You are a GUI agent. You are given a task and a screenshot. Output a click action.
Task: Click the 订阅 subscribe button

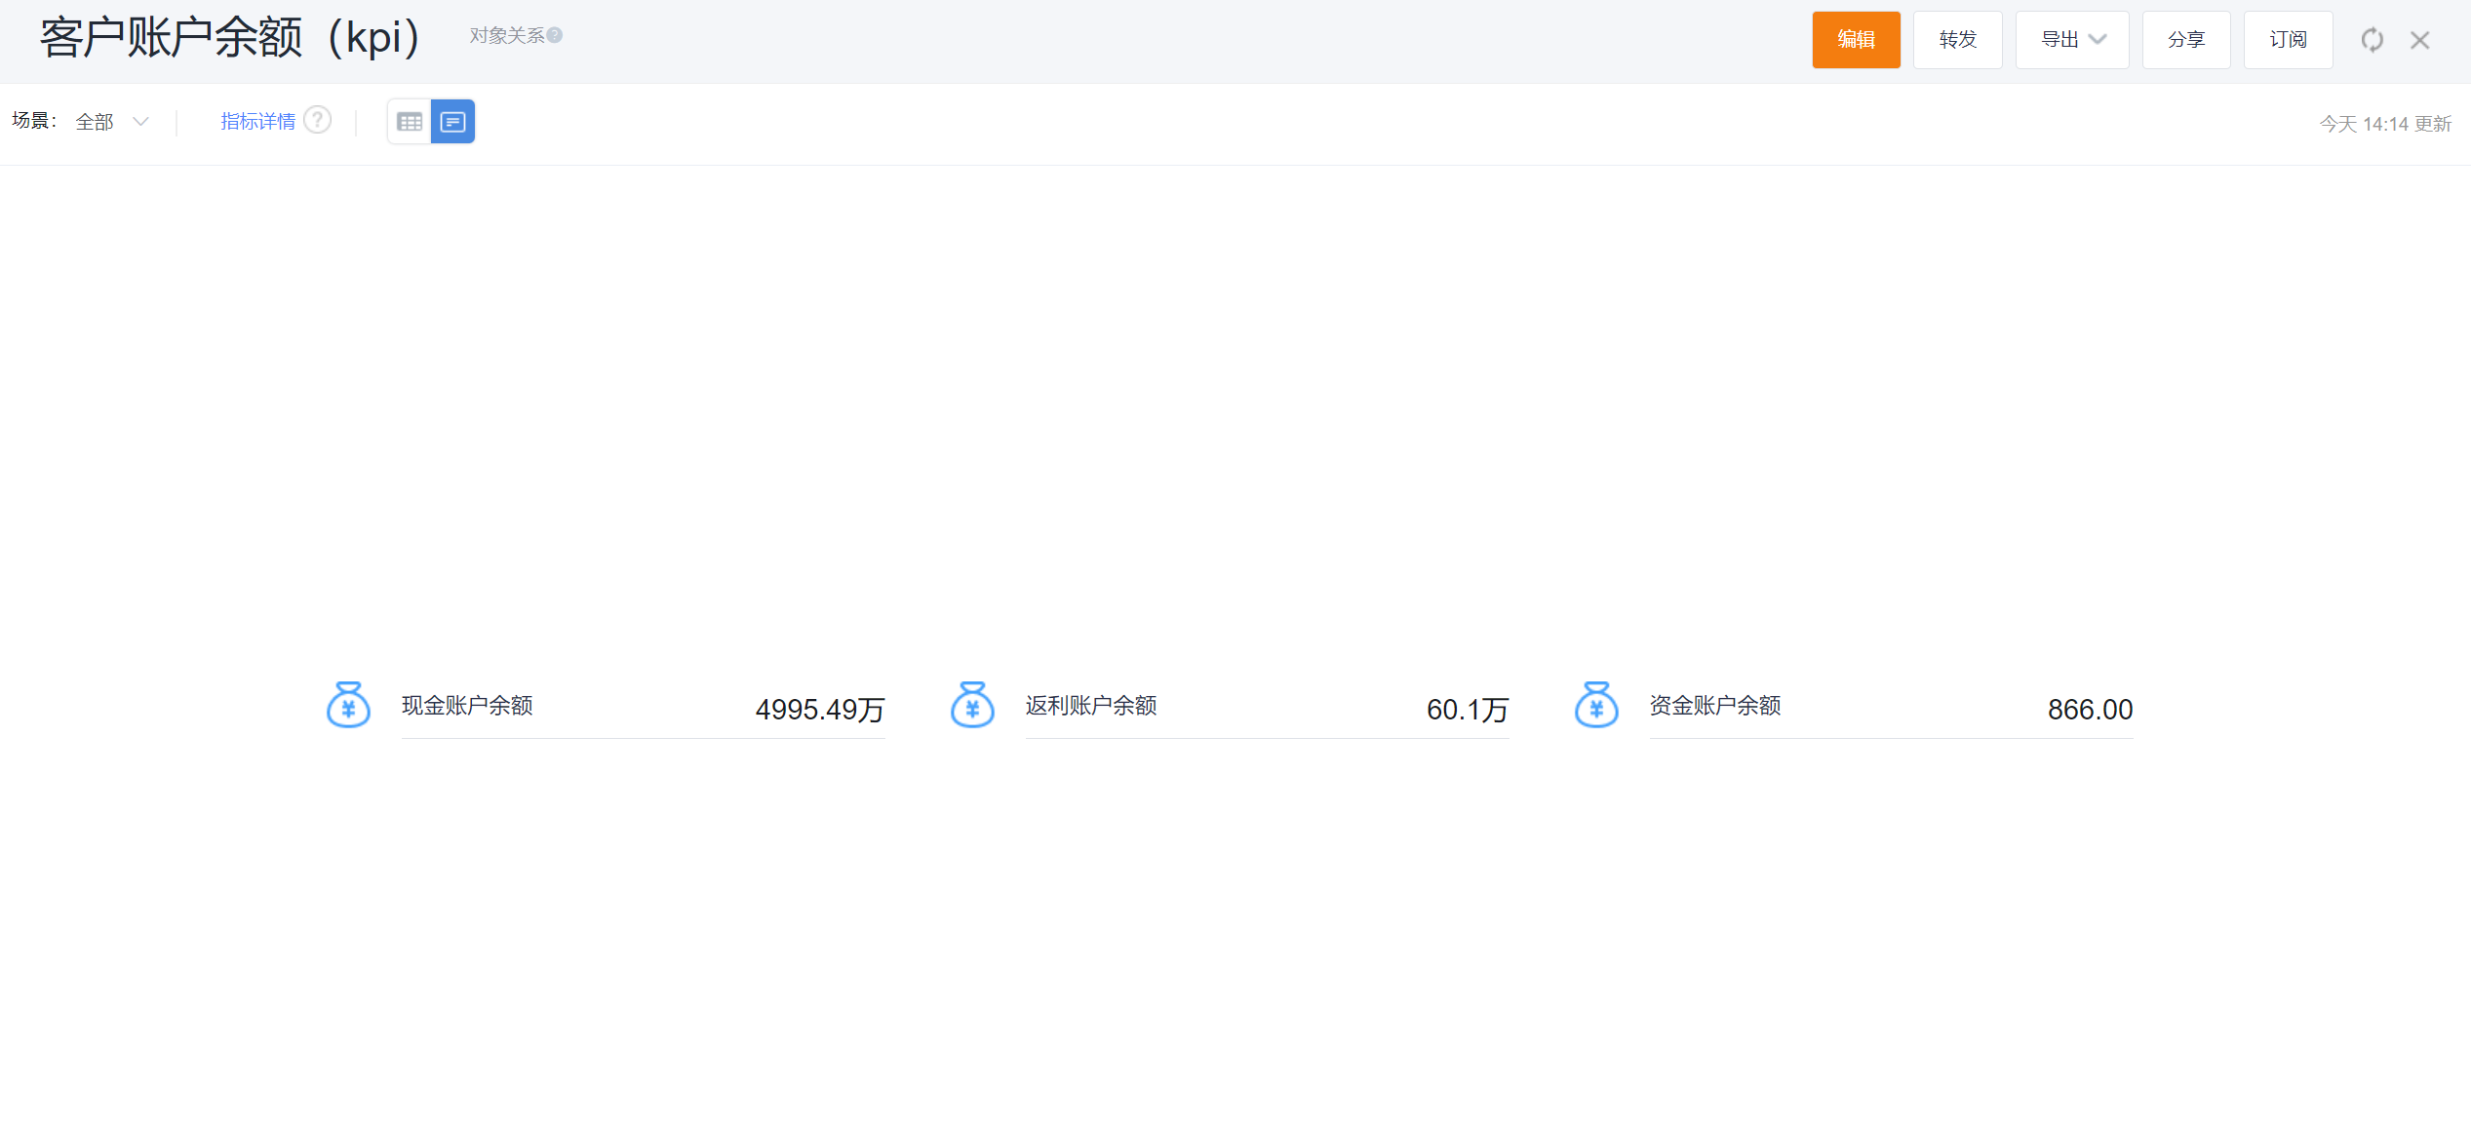[x=2288, y=40]
